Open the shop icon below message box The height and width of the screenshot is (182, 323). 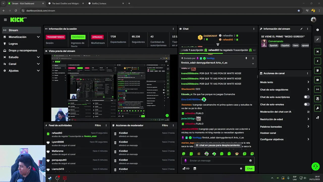pyautogui.click(x=195, y=169)
